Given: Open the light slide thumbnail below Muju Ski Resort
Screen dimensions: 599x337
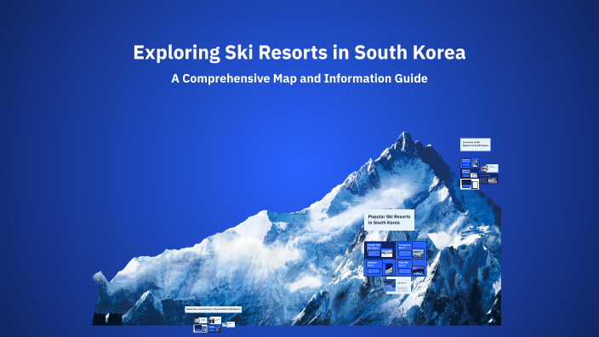Looking at the screenshot, I should pyautogui.click(x=397, y=285).
